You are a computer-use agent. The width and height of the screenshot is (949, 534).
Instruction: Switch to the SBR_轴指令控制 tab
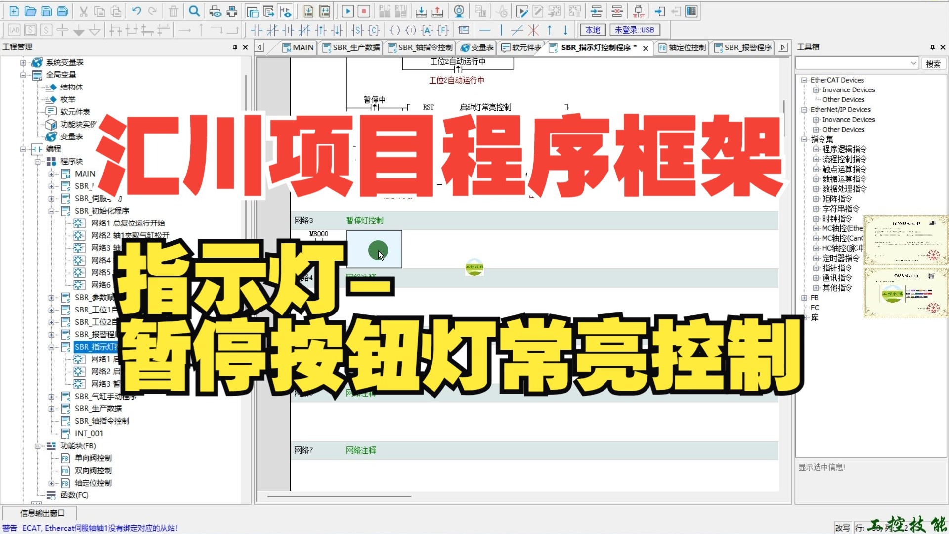(x=420, y=47)
